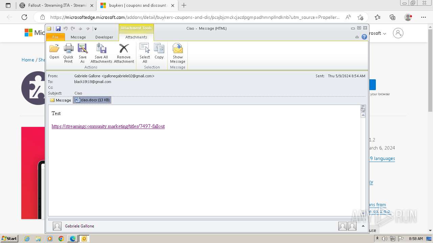This screenshot has height=243, width=433.
Task: Open the streamingcommunity fallout link in email
Action: 108,126
